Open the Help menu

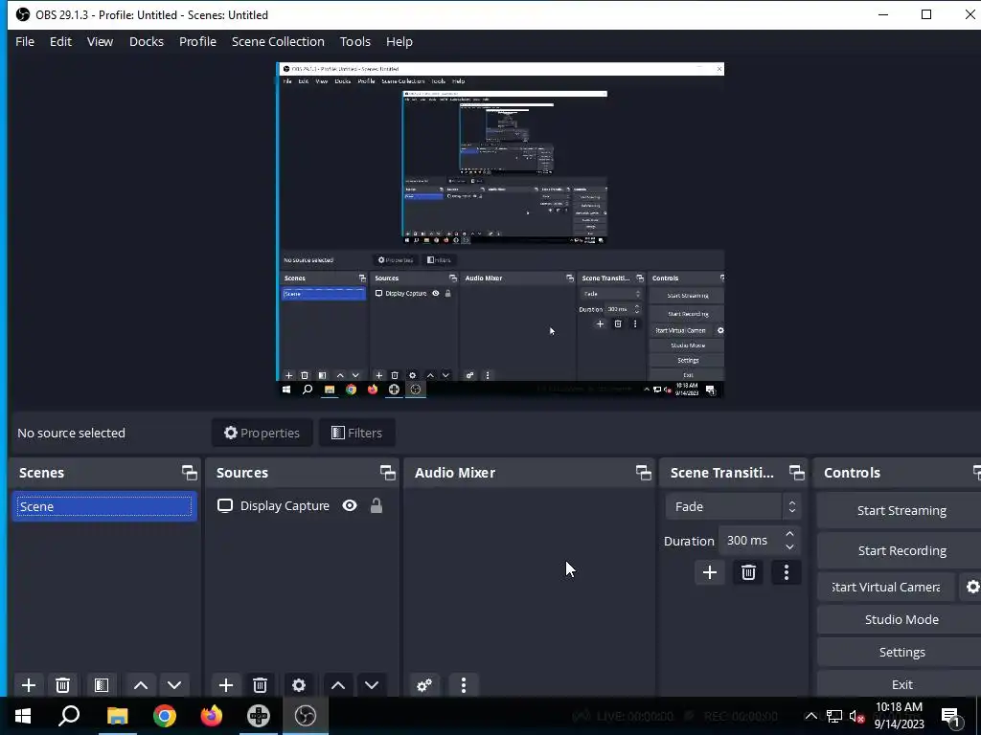[x=399, y=41]
